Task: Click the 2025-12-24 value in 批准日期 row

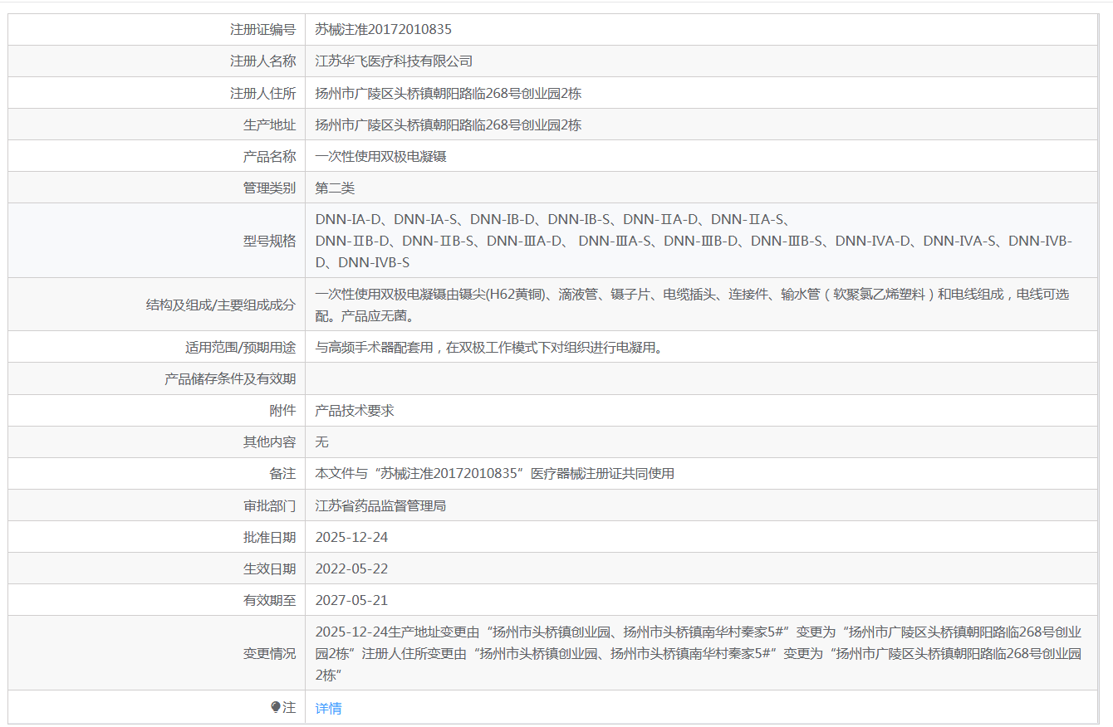Action: pyautogui.click(x=351, y=537)
